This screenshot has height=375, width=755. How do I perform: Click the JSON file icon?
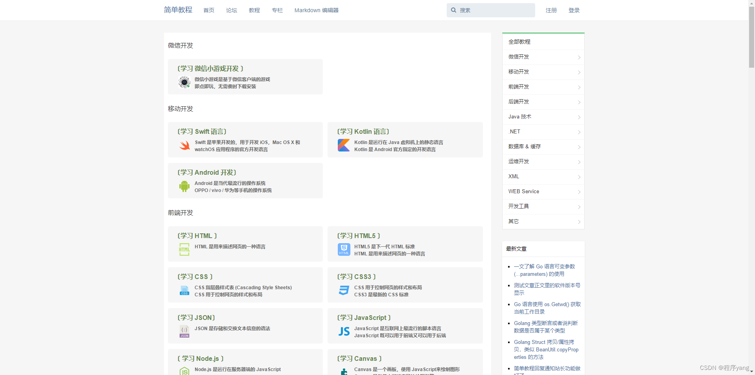[184, 331]
